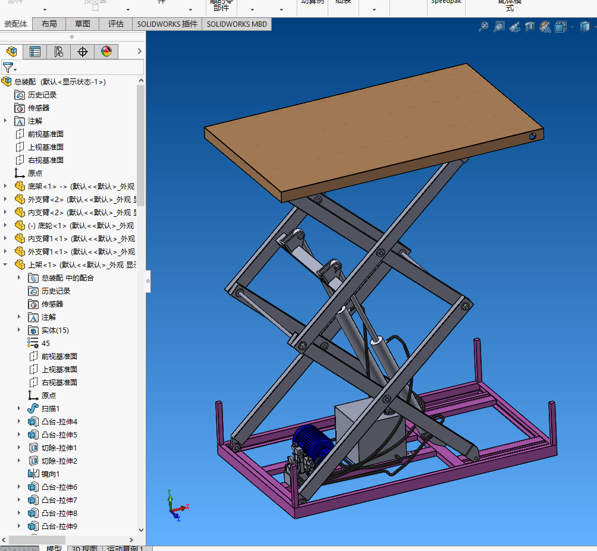Select the Zoom to Area tool
The image size is (597, 551).
499,27
